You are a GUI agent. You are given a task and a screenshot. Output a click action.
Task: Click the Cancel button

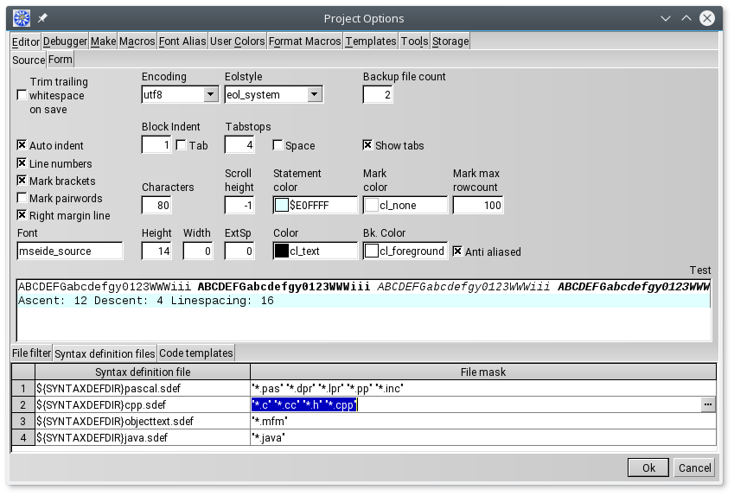[x=694, y=467]
